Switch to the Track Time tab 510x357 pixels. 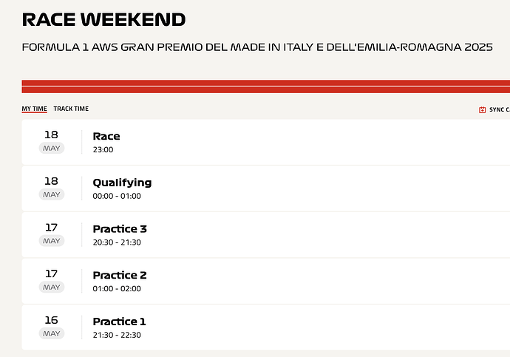coord(71,109)
